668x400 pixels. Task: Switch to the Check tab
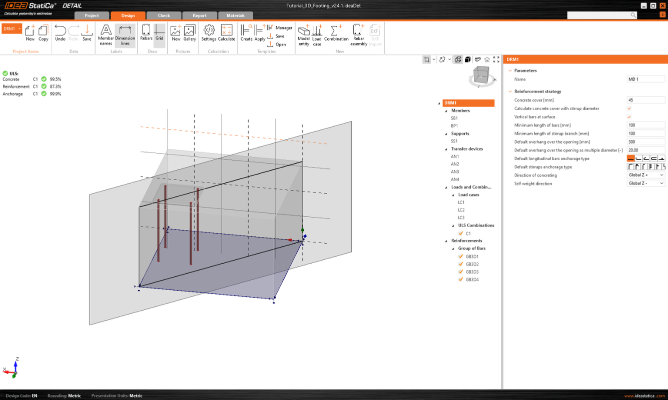coord(164,15)
